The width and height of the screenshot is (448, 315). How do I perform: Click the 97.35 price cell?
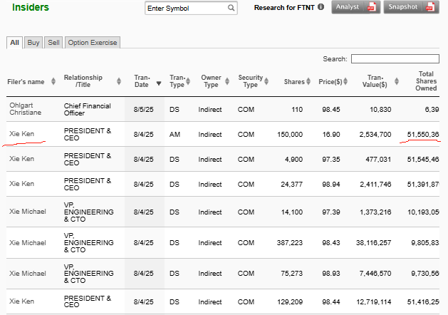tap(331, 159)
